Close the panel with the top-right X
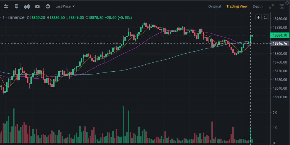The width and height of the screenshot is (290, 145). [x=287, y=3]
